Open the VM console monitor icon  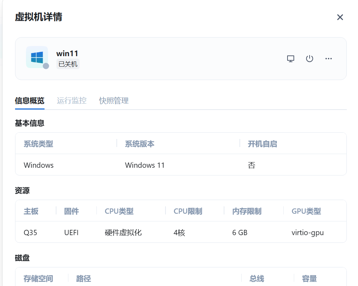click(290, 59)
